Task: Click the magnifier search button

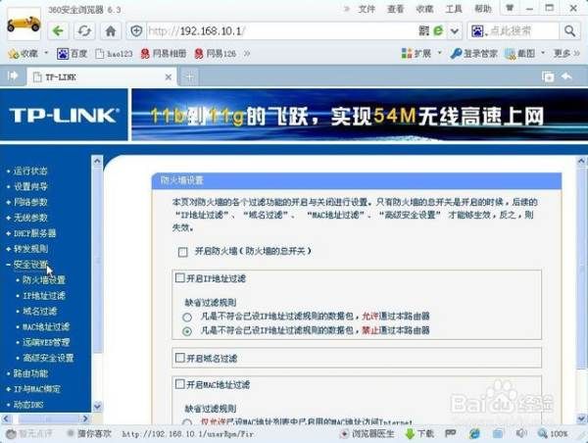Action: click(x=569, y=31)
